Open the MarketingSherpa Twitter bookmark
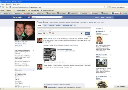Viewport: 128px width, 90px height. pos(47,10)
